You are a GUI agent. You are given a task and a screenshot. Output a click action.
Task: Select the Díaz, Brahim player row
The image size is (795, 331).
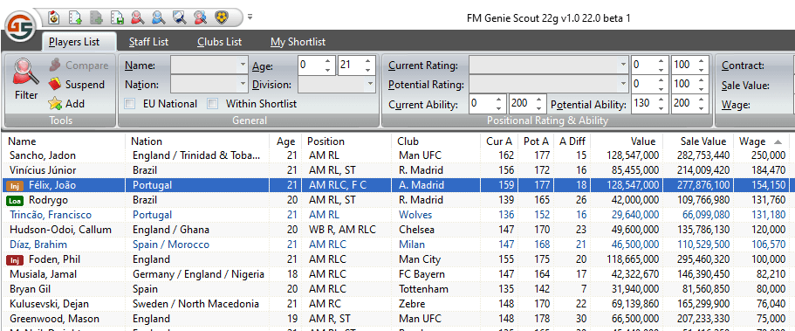[398, 245]
